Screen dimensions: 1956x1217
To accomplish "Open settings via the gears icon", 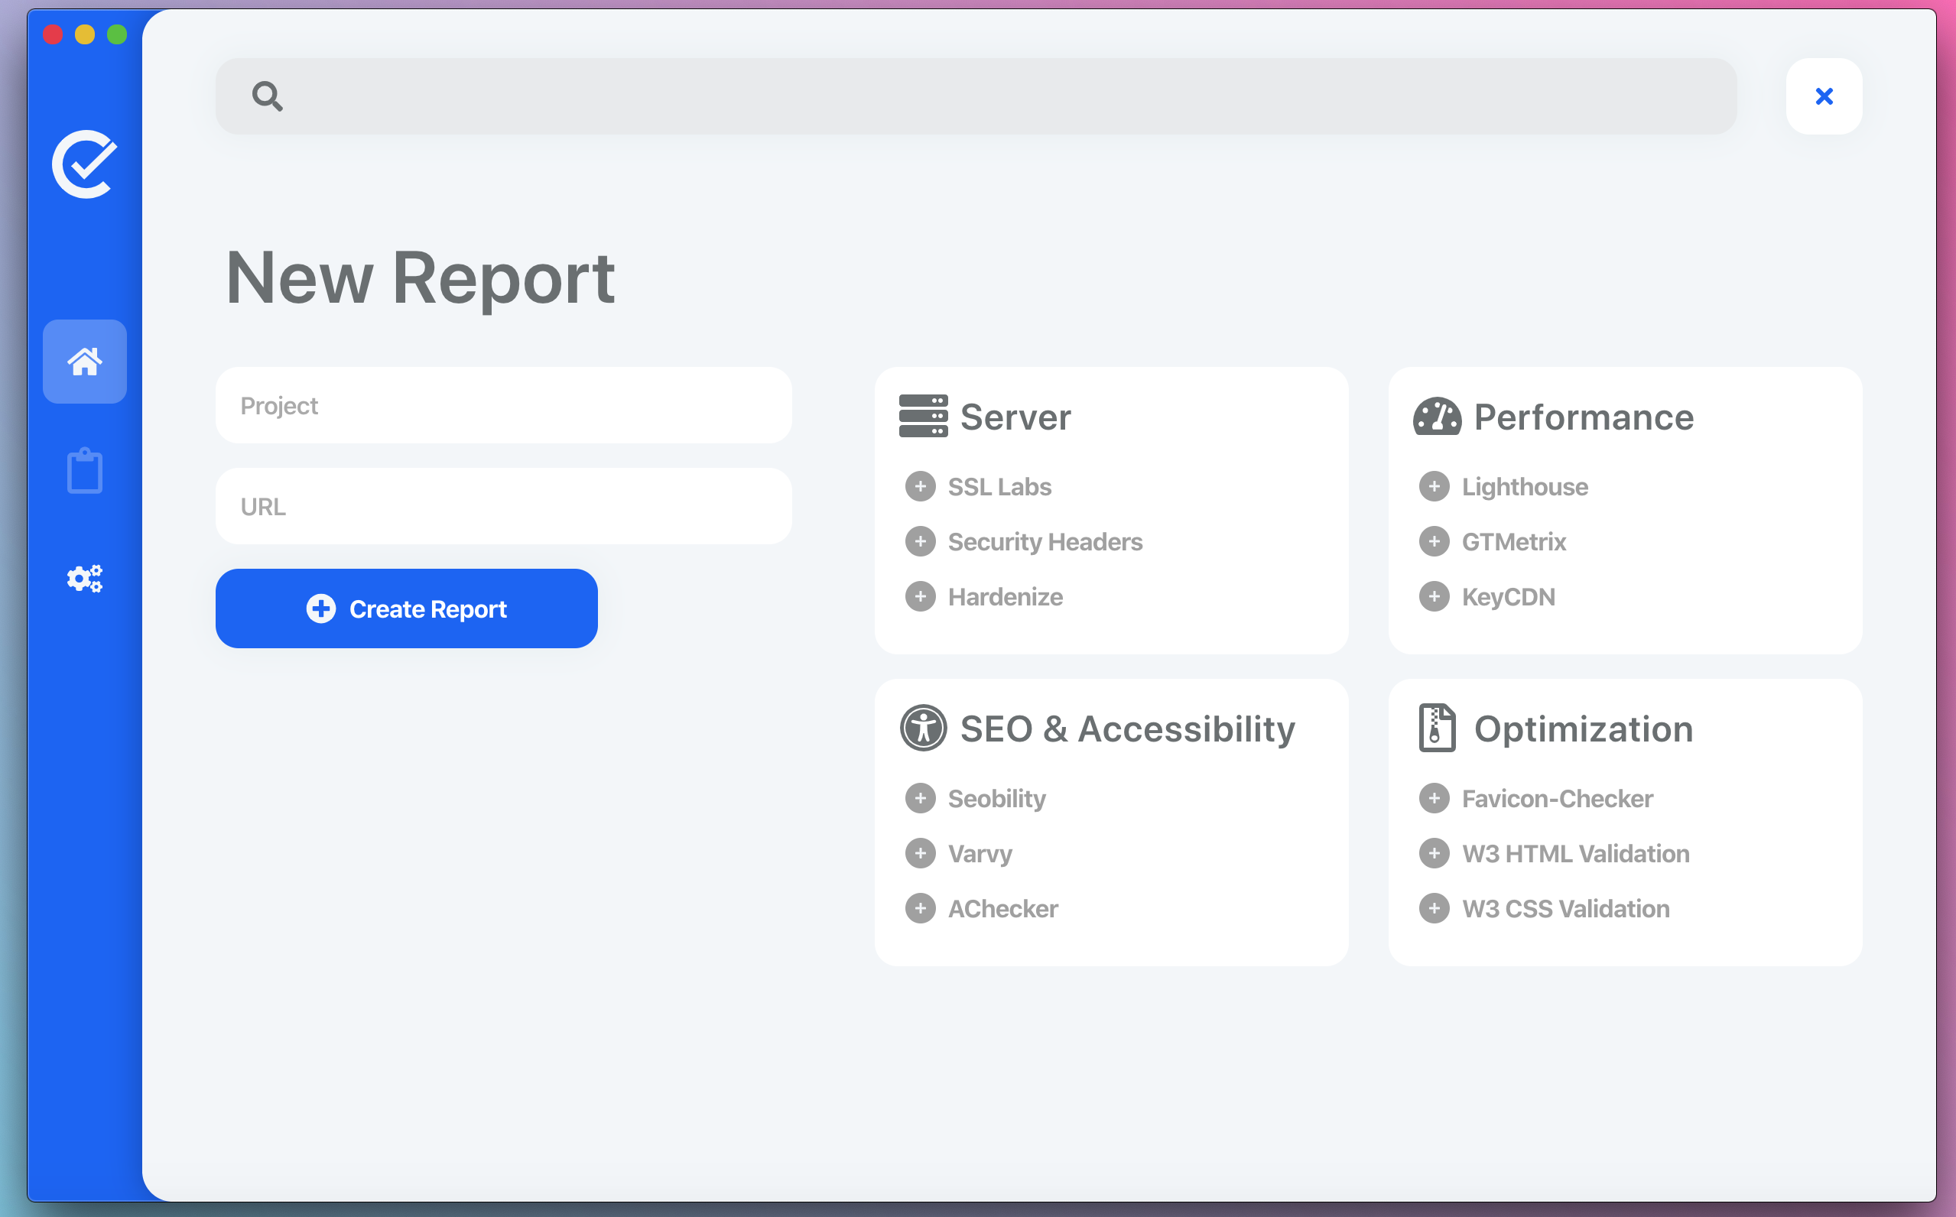I will coord(85,578).
